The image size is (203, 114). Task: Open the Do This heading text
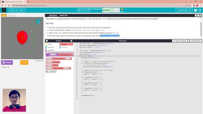49,23
